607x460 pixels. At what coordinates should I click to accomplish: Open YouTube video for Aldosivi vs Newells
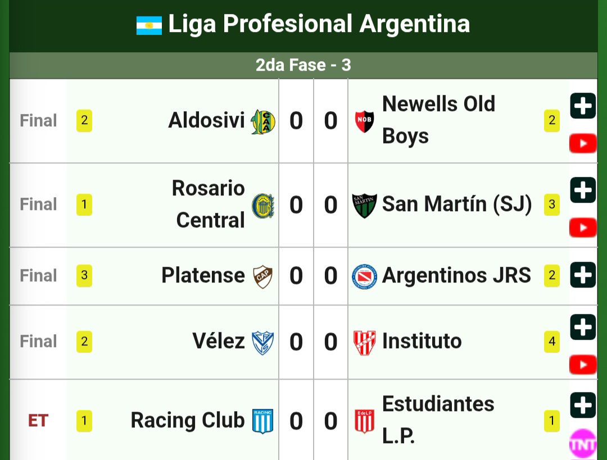point(583,143)
